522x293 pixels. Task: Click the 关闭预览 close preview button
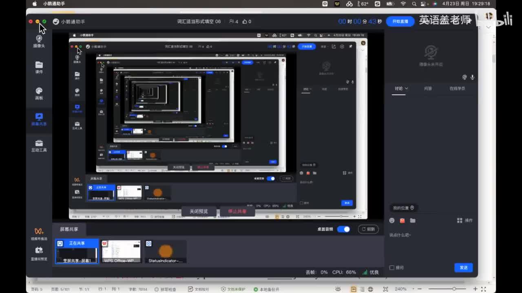coord(199,212)
